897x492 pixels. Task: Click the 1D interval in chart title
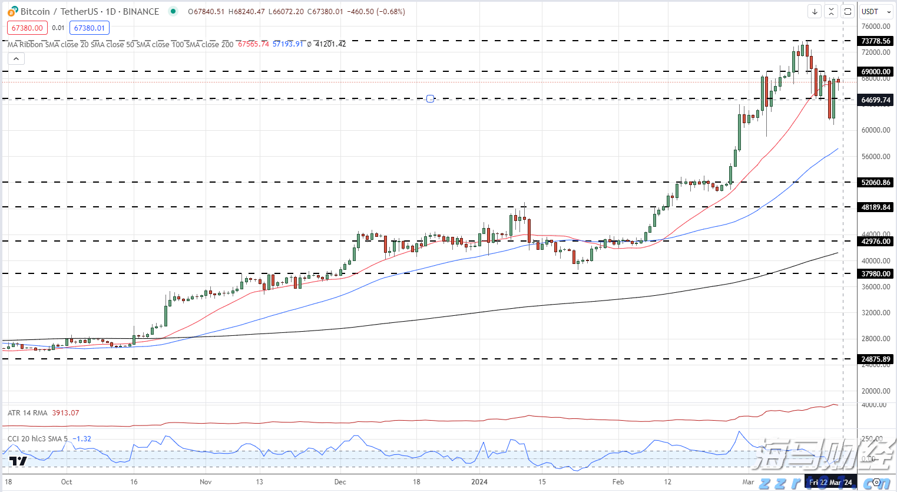coord(111,11)
